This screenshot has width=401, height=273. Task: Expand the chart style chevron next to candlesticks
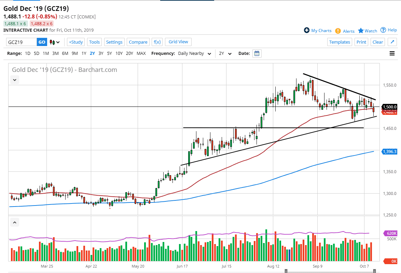coord(58,42)
